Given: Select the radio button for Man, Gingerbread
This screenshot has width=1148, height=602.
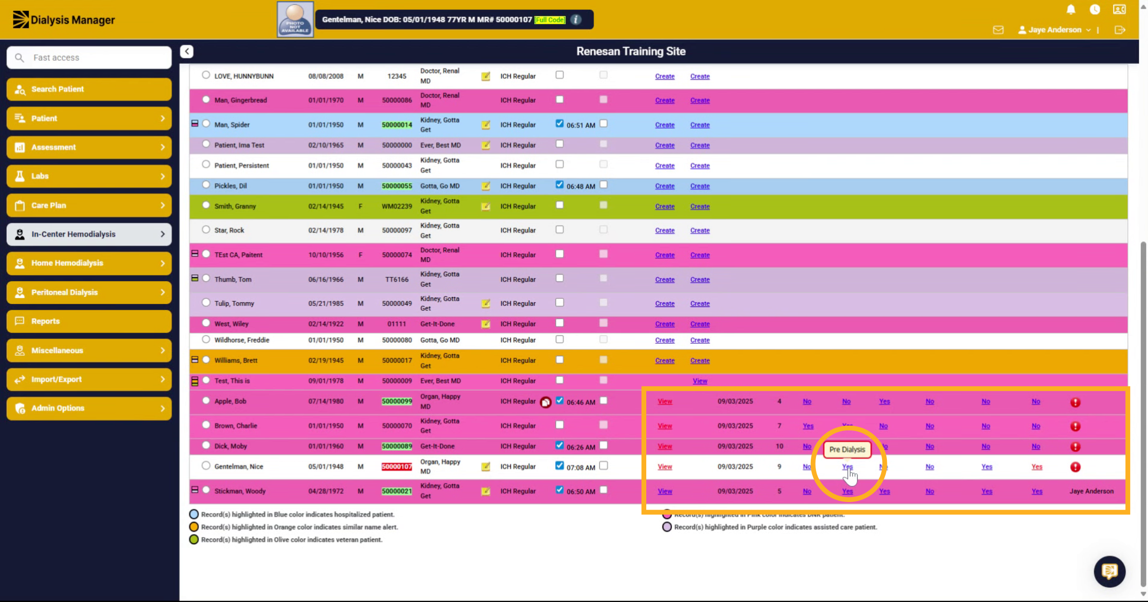Looking at the screenshot, I should [x=206, y=99].
